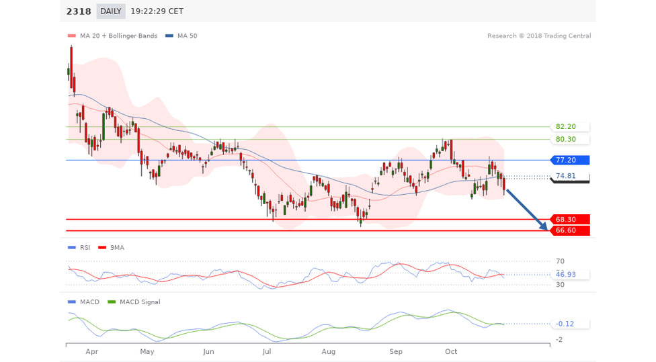This screenshot has width=656, height=362.
Task: Click the blue 77.20 pivot label
Action: coord(569,161)
